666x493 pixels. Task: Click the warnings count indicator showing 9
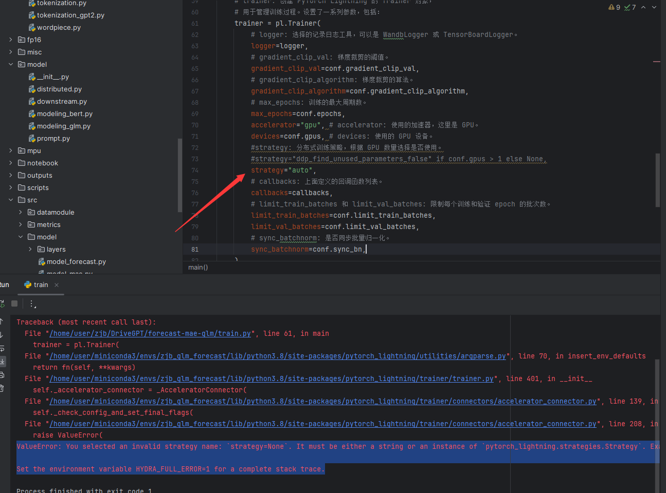pyautogui.click(x=614, y=7)
